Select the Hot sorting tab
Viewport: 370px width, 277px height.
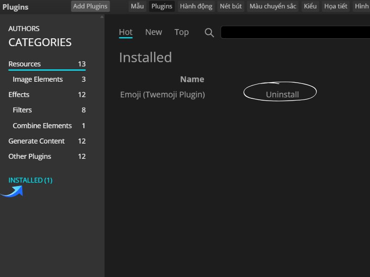125,32
